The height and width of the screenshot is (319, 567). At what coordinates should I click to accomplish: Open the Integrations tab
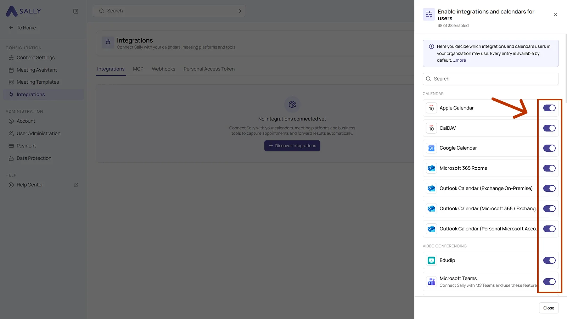pyautogui.click(x=111, y=69)
